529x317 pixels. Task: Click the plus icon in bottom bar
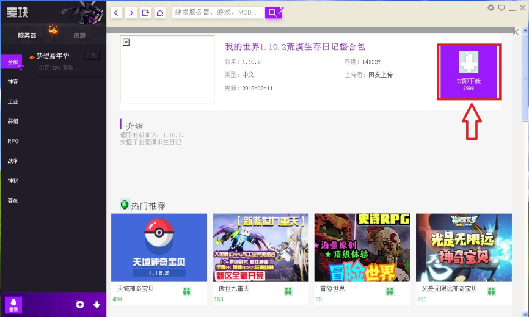click(x=97, y=305)
